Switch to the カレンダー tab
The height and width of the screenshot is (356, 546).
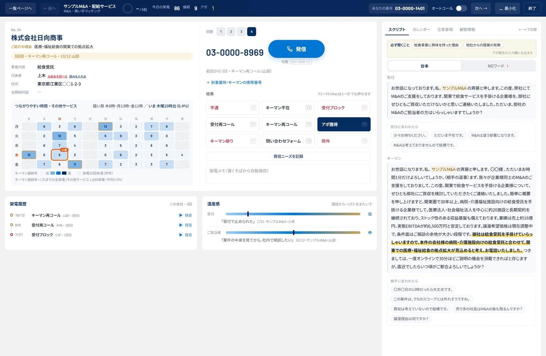point(421,29)
